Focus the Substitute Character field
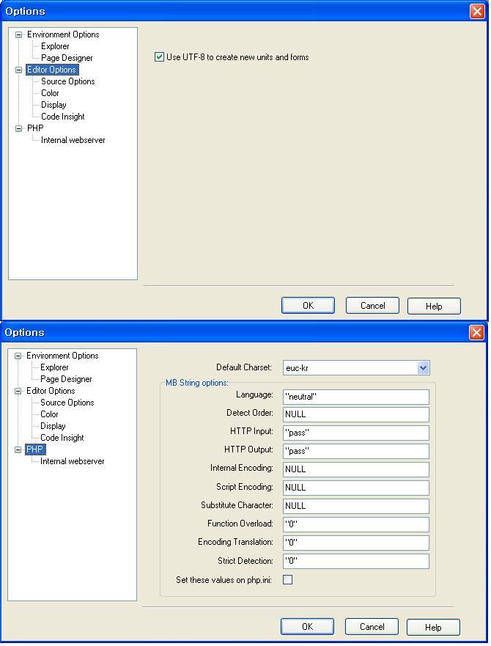The image size is (491, 646). click(x=356, y=506)
